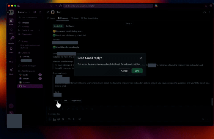Click the send arrow in composer

203,119
